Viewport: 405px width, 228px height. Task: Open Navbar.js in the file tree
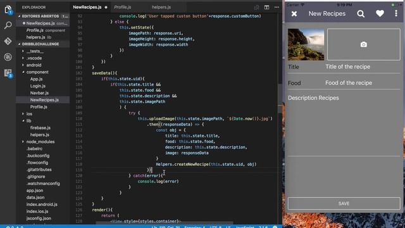39,93
